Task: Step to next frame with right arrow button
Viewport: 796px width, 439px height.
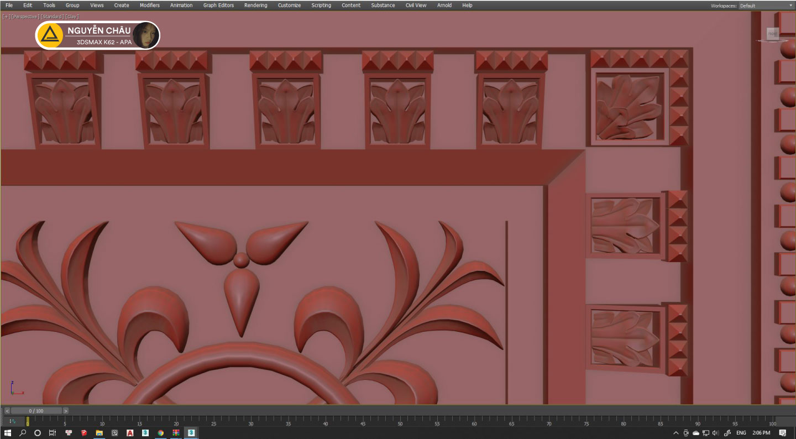Action: 66,411
